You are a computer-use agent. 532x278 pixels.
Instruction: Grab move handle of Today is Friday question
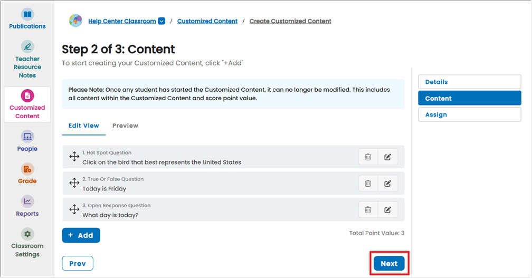coord(74,183)
